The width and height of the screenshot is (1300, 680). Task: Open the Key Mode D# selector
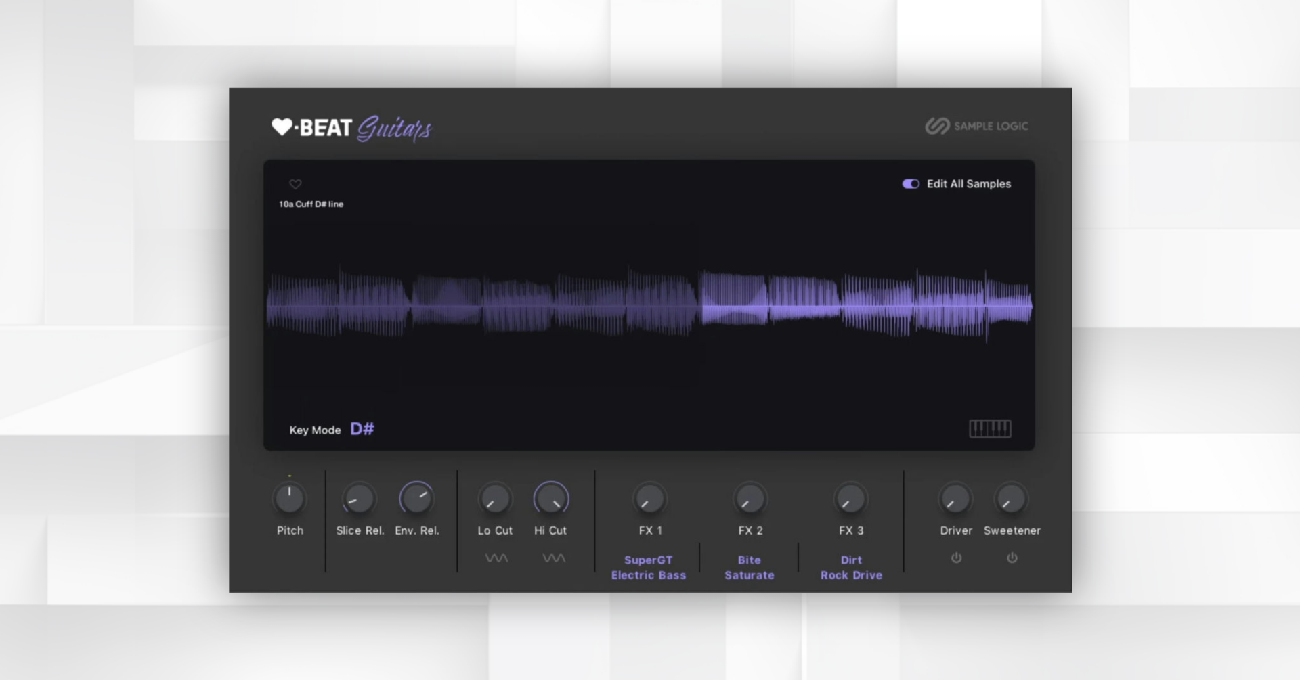tap(362, 429)
